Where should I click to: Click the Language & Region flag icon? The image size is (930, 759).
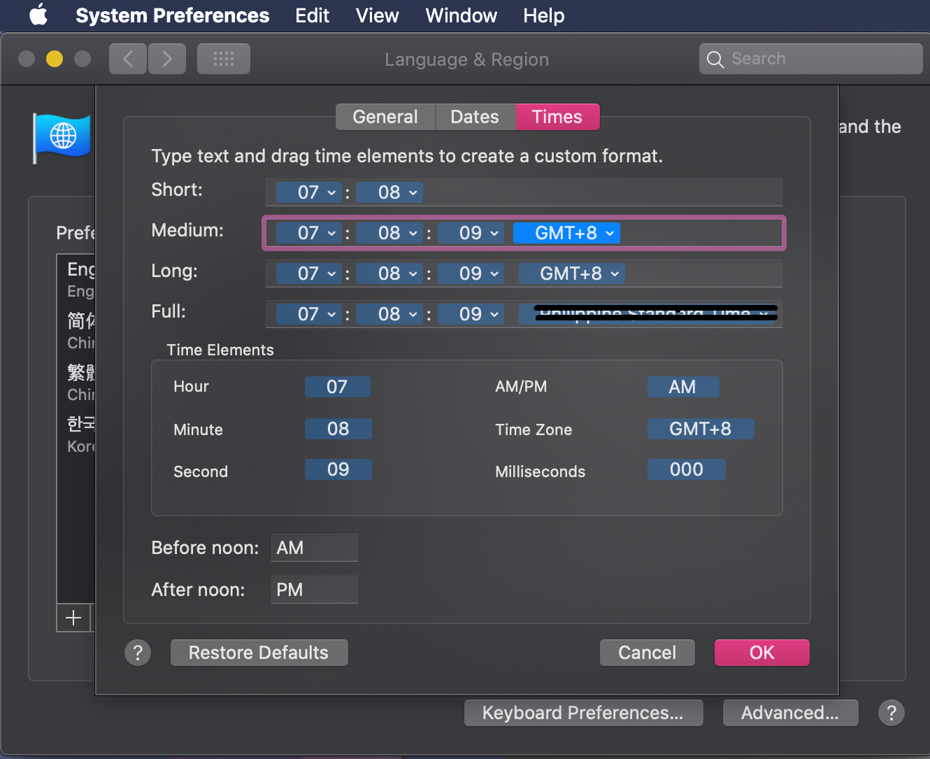[x=62, y=137]
